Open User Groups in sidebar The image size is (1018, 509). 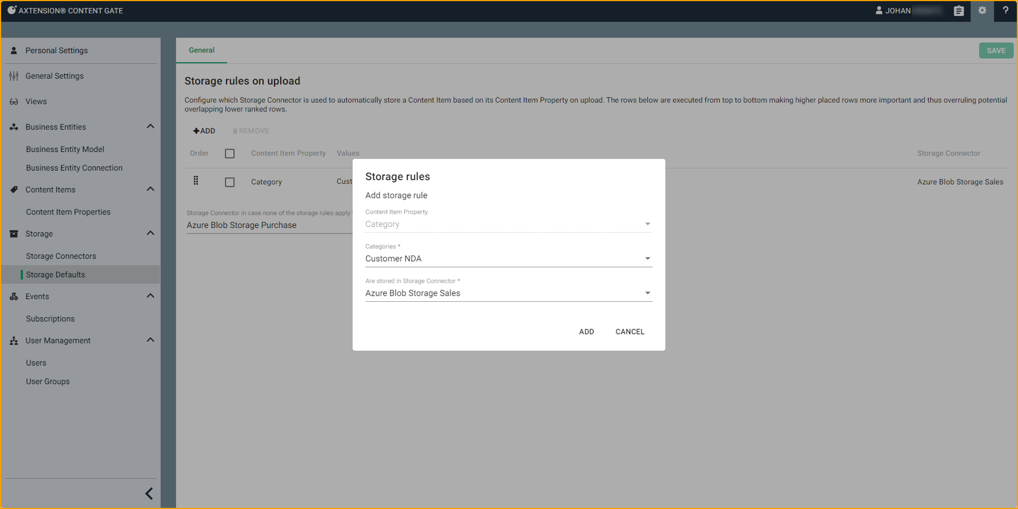[x=48, y=382]
